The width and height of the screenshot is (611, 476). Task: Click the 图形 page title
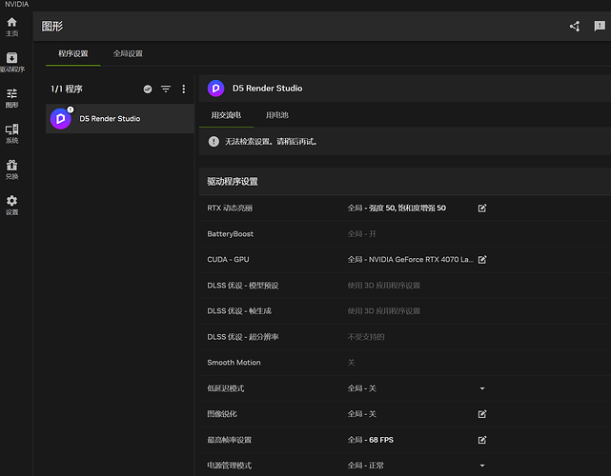click(x=52, y=26)
